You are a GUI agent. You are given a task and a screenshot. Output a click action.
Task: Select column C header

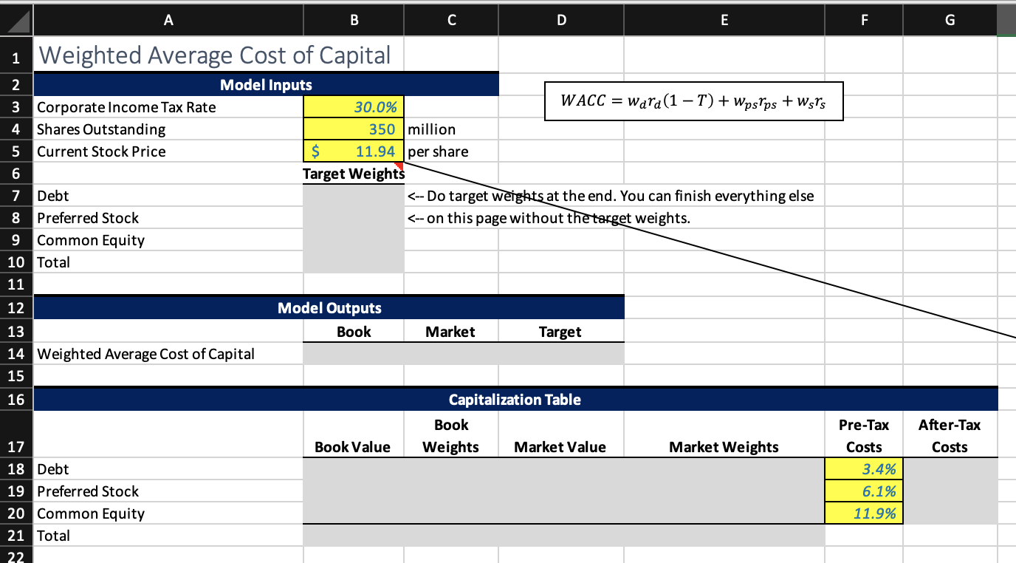point(451,21)
